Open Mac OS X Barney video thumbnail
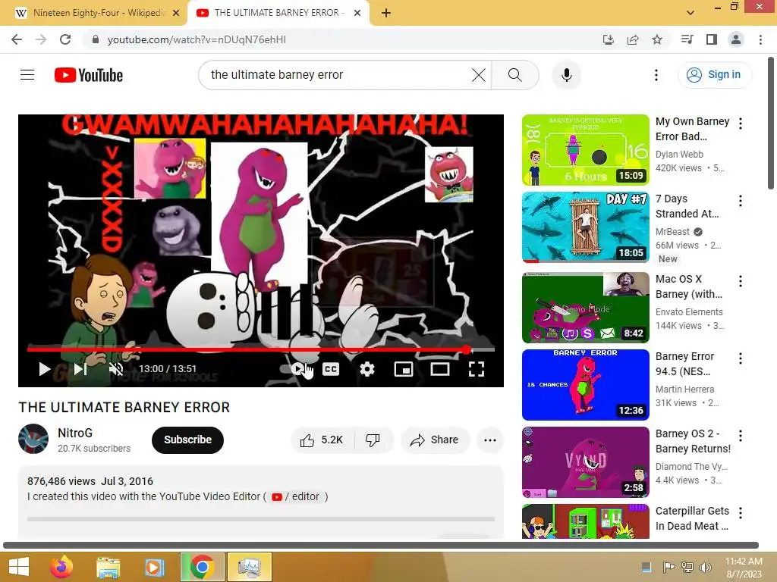This screenshot has height=582, width=777. tap(585, 308)
